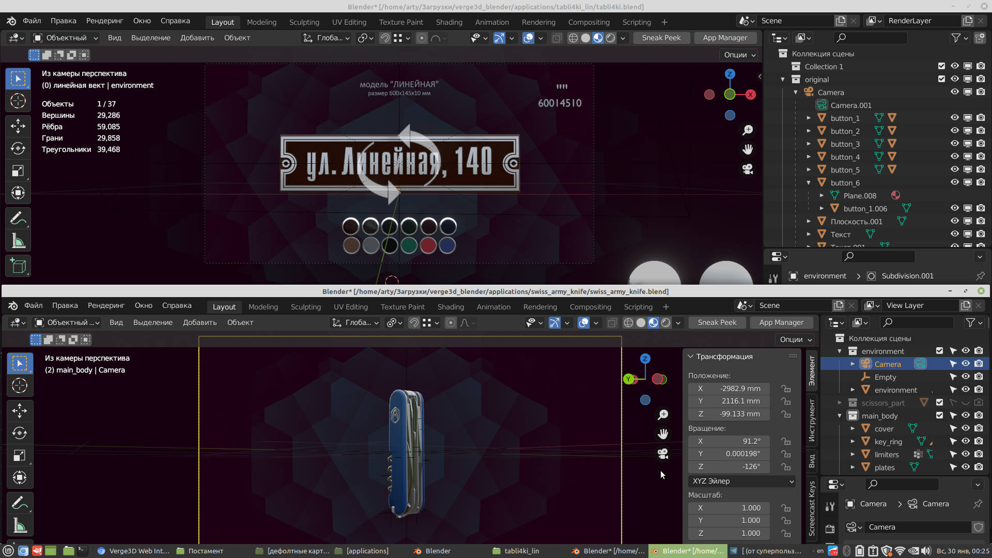This screenshot has width=992, height=558.
Task: Click Scene name field in bottom window
Action: click(793, 305)
